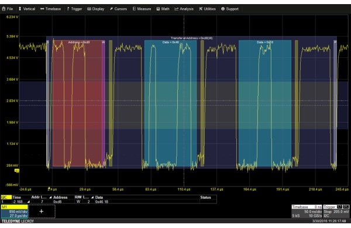Click the Utilities wrench icon
Viewport: 351px width, 228px height.
point(201,9)
